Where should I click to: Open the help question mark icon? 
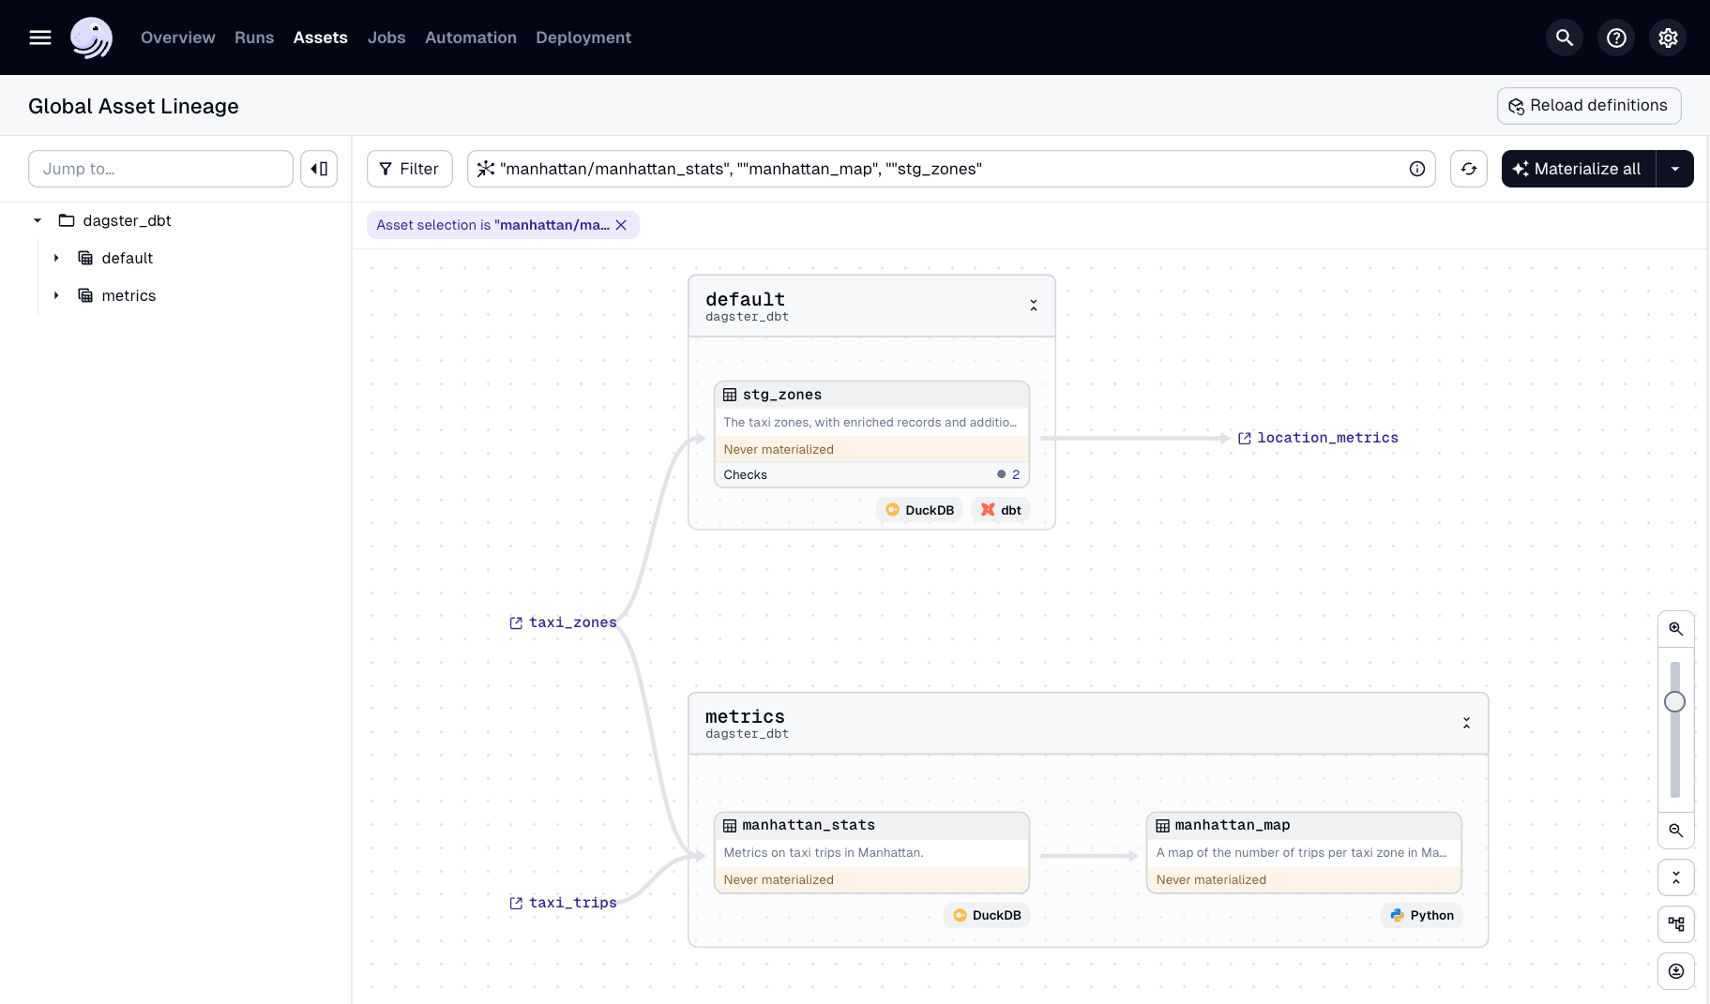click(x=1615, y=37)
